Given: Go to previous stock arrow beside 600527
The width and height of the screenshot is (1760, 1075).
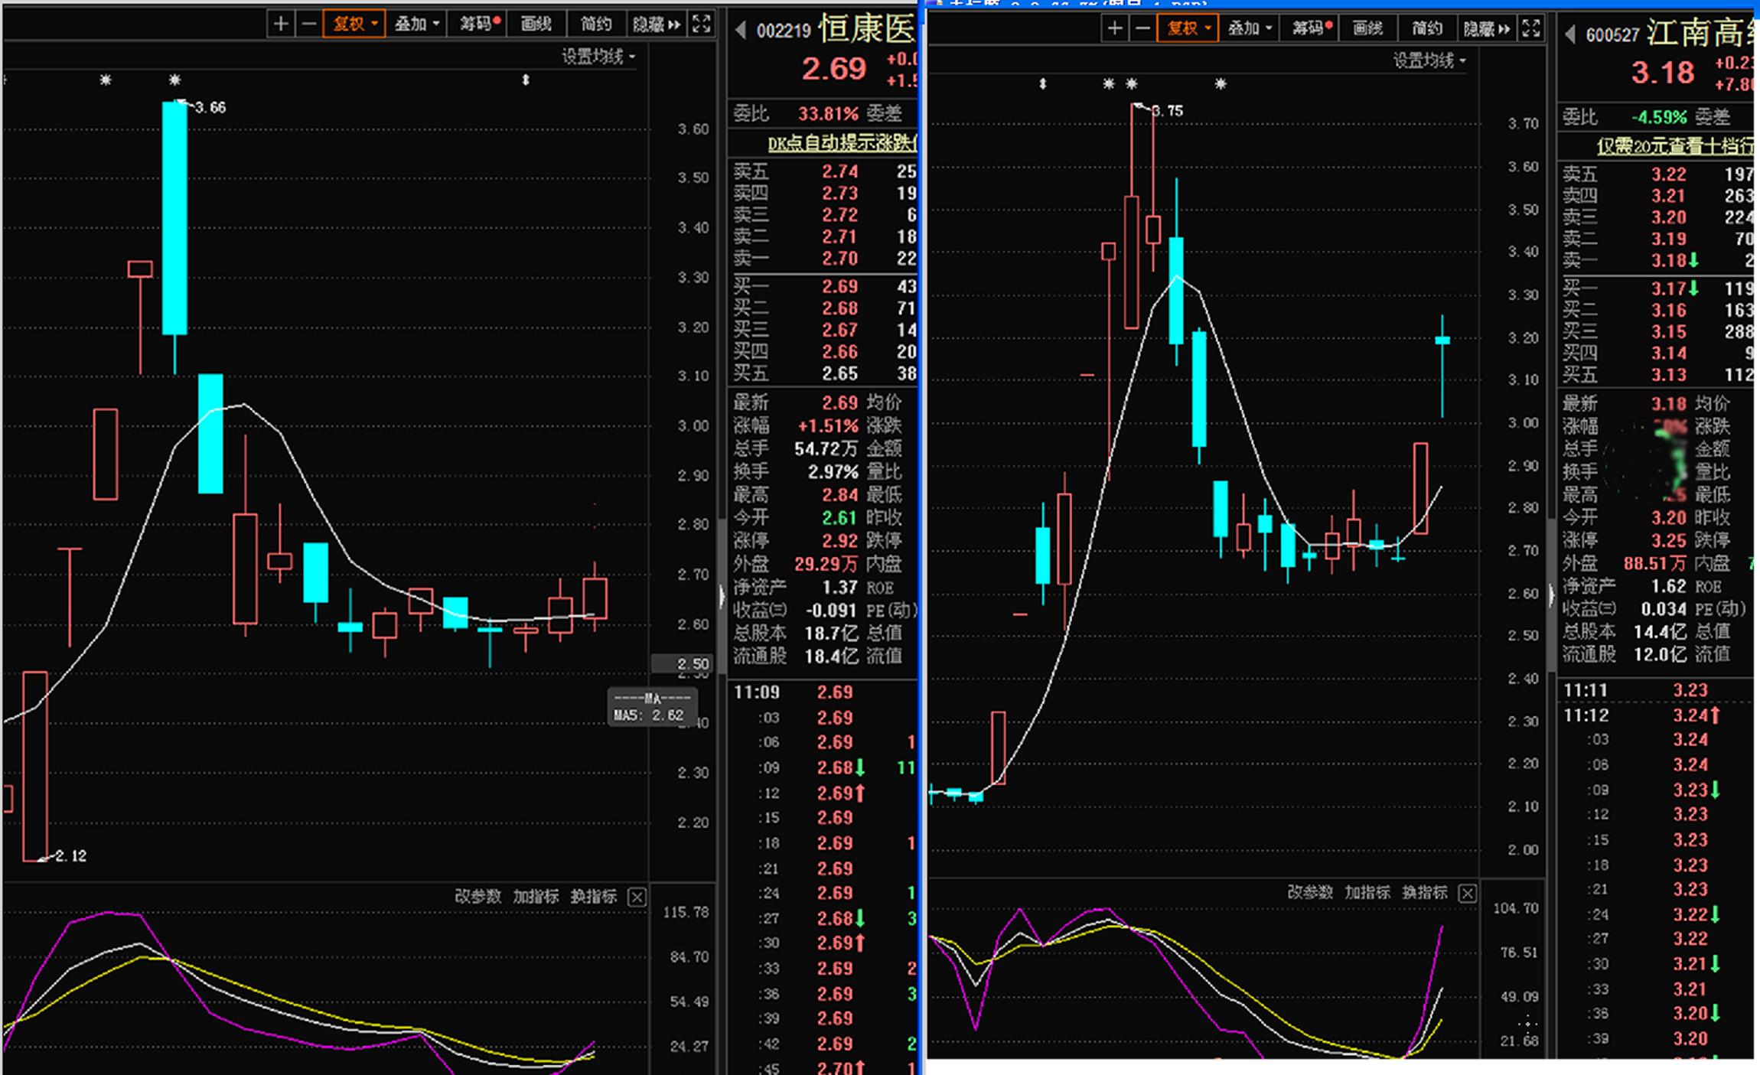Looking at the screenshot, I should click(x=1570, y=34).
